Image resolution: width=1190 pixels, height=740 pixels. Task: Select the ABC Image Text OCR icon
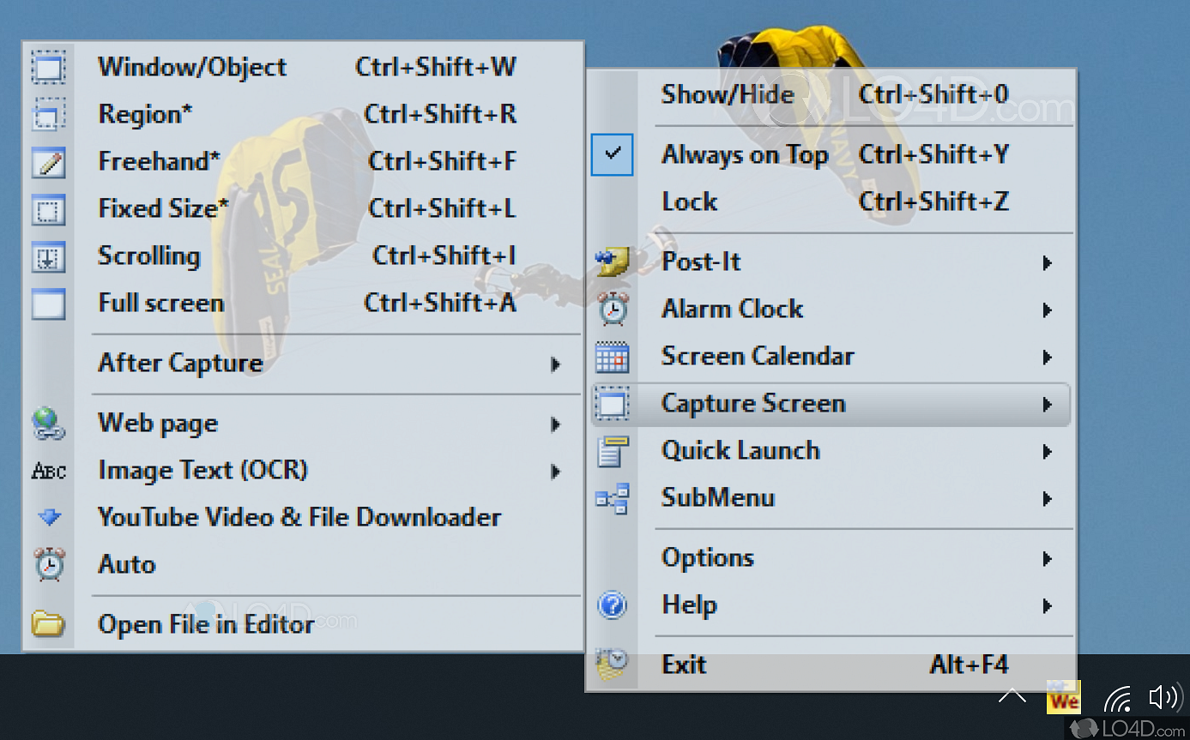(x=49, y=470)
